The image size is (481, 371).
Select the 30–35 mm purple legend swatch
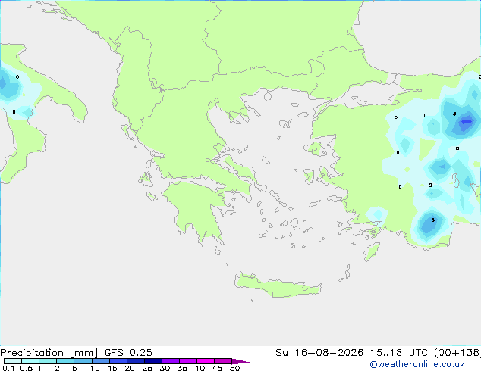(171, 361)
